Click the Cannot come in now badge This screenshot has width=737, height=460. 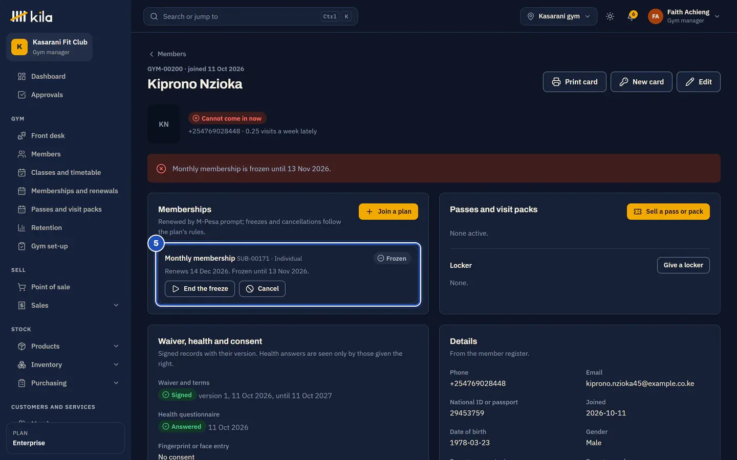[227, 118]
